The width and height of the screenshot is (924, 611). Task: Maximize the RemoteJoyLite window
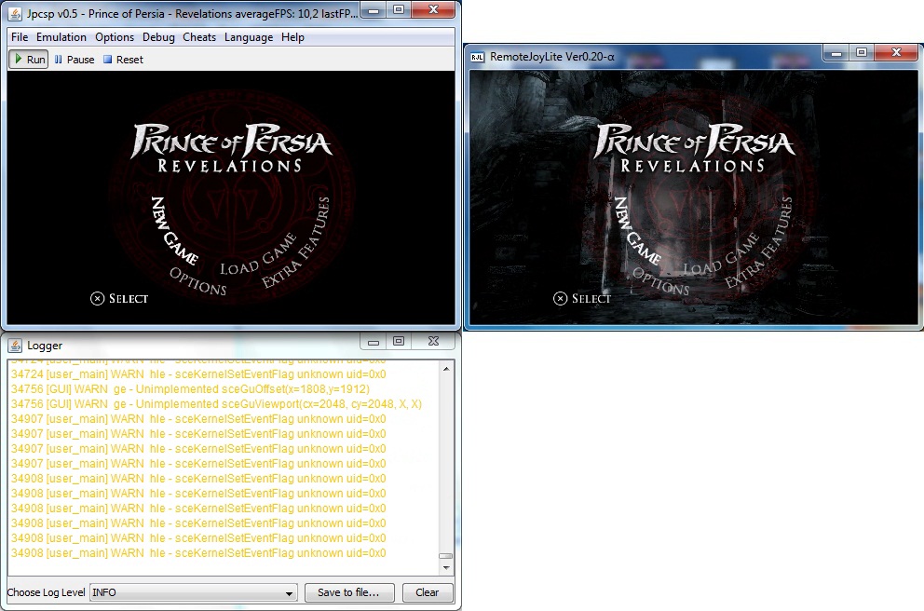click(861, 53)
